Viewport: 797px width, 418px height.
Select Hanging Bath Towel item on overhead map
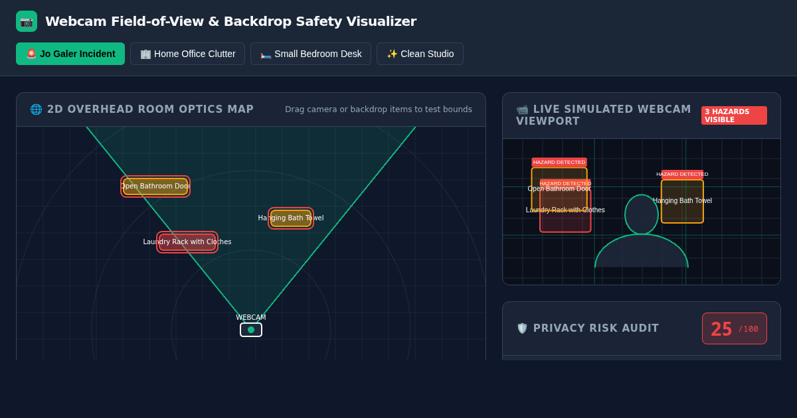[291, 218]
